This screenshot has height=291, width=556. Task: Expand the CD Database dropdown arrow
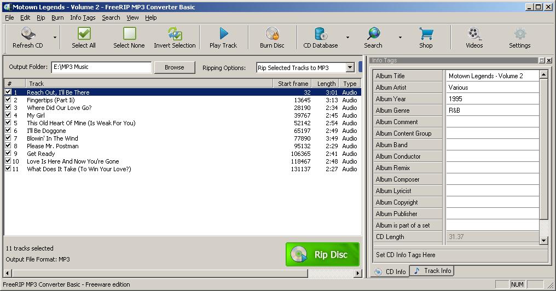[347, 37]
